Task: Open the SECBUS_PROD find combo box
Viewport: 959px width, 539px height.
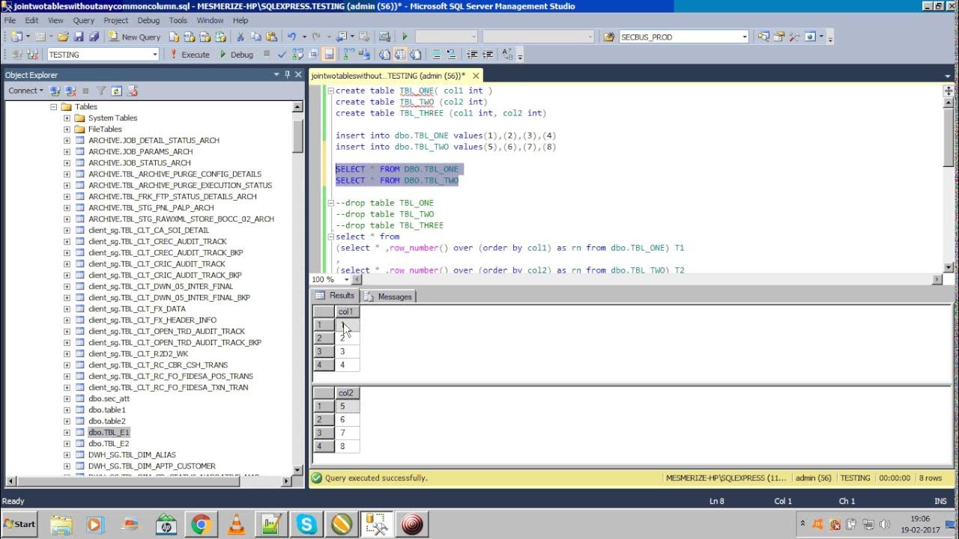Action: pyautogui.click(x=745, y=37)
